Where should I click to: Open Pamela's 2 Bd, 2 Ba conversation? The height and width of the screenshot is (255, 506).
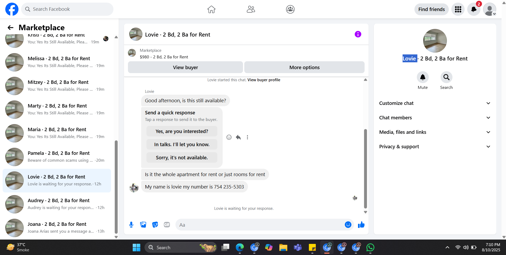click(x=57, y=157)
